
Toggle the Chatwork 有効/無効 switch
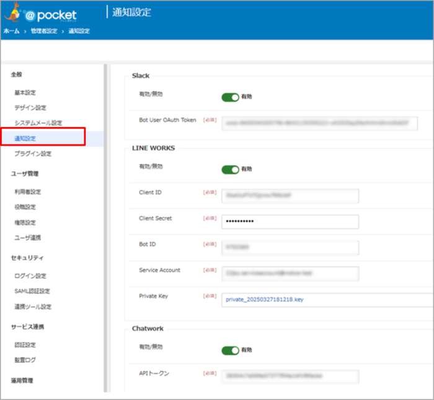coord(230,350)
